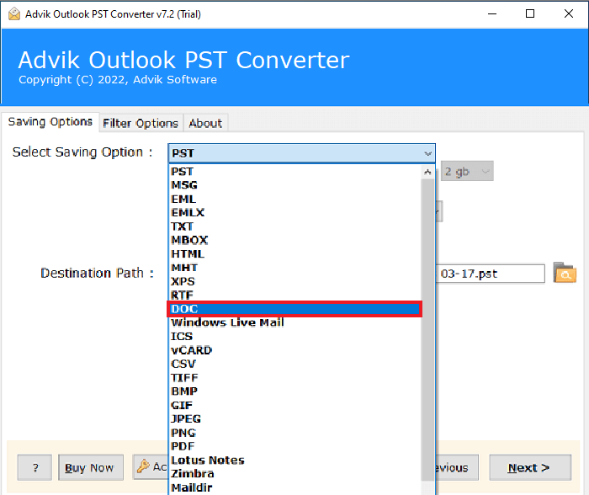Click the key icon on the Activate button

143,467
